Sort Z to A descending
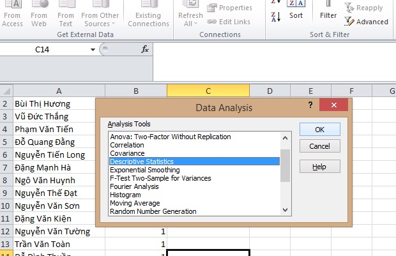 pyautogui.click(x=276, y=17)
